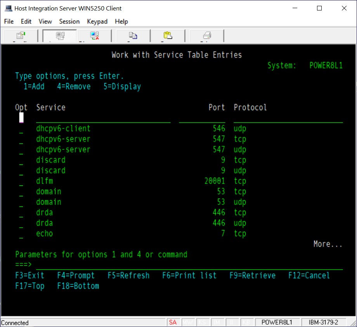Click the KB status indicator
The width and height of the screenshot is (357, 327).
click(x=247, y=322)
